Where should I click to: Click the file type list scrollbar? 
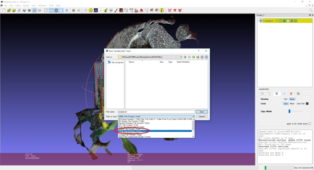(x=193, y=128)
